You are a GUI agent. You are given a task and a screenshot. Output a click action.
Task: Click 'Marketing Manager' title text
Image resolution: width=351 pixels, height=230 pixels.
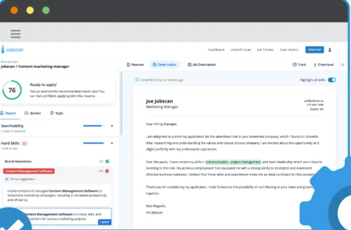(x=162, y=107)
